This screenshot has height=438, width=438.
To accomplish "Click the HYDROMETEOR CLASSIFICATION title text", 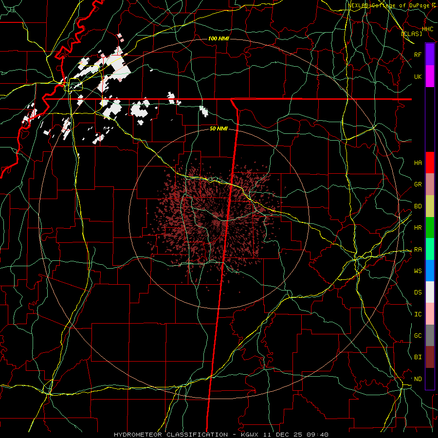I will [171, 435].
